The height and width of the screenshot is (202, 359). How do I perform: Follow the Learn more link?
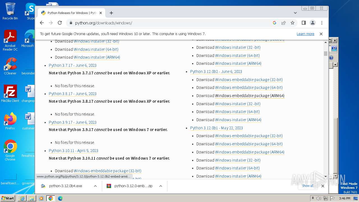(x=305, y=34)
